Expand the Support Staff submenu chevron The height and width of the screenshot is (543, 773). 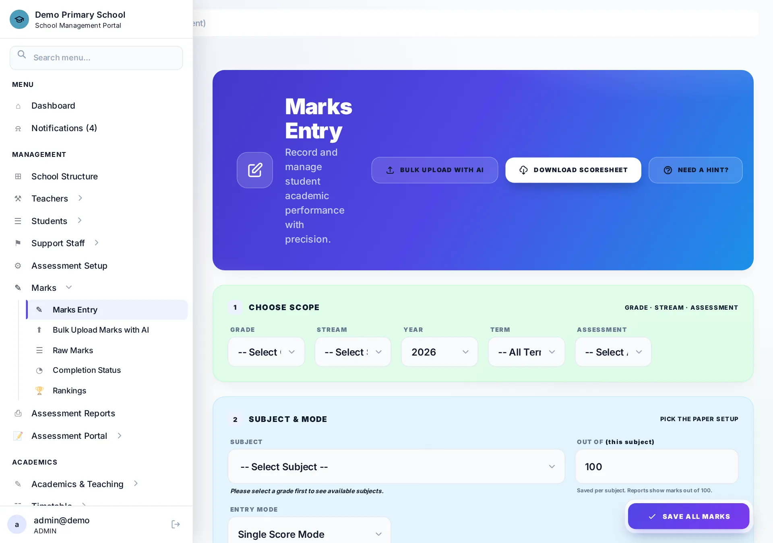pyautogui.click(x=97, y=243)
